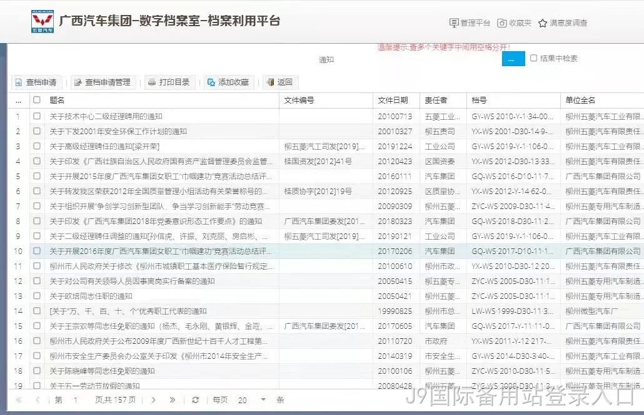This screenshot has height=415, width=644.
Task: Click date cell 20170605
Action: pyautogui.click(x=395, y=326)
